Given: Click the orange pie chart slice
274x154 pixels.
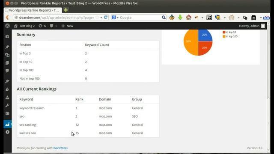Looking at the screenshot, I should pyautogui.click(x=191, y=42).
